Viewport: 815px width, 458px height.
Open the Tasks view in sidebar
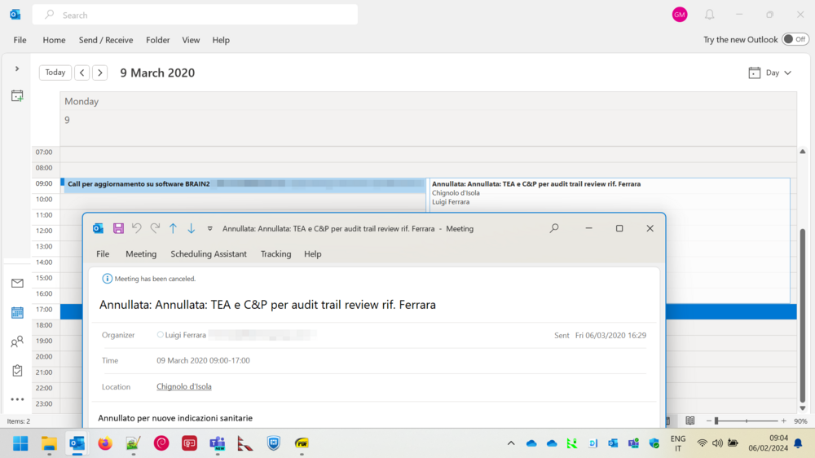coord(17,371)
